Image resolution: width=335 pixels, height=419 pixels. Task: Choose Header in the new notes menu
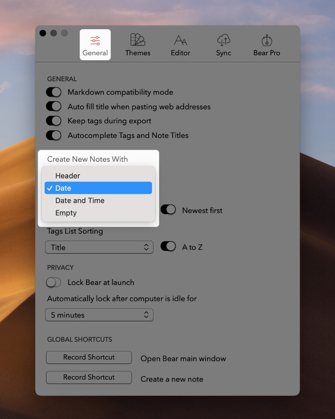tap(98, 176)
